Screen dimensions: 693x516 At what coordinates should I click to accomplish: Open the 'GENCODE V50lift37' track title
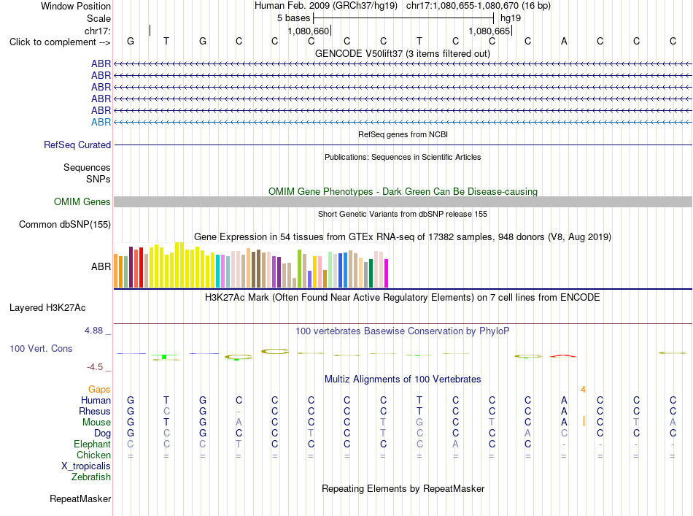403,54
